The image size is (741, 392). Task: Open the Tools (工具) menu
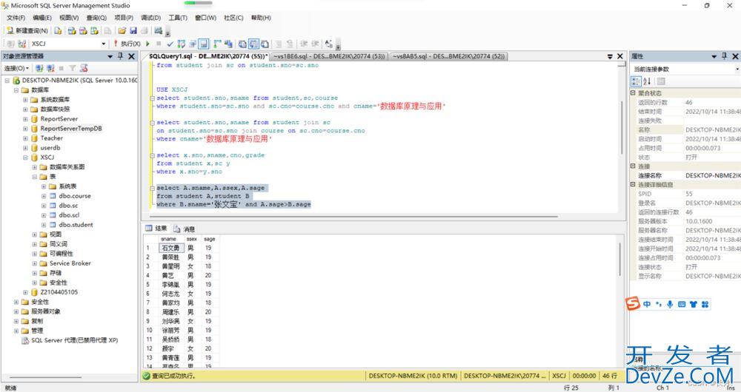click(x=178, y=18)
